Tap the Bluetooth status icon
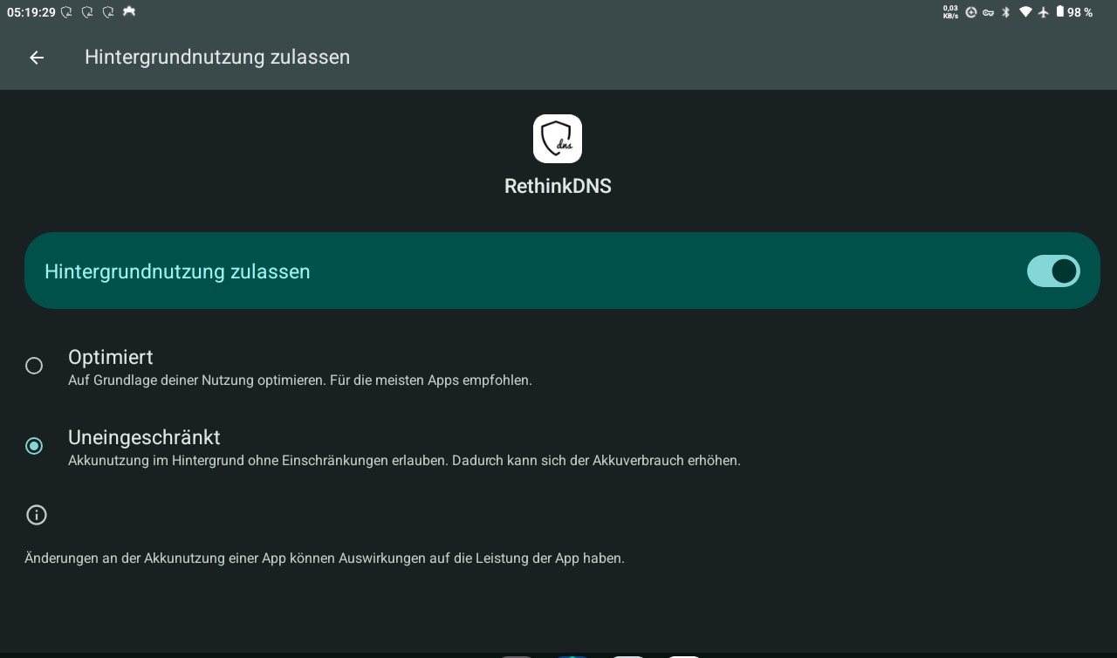 [x=1006, y=12]
